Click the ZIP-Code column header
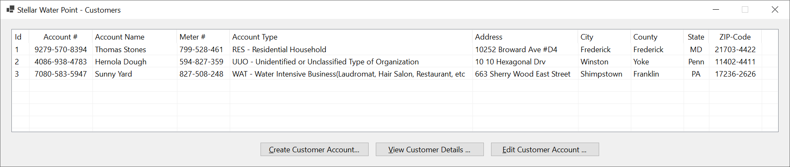790x167 pixels. coord(735,37)
